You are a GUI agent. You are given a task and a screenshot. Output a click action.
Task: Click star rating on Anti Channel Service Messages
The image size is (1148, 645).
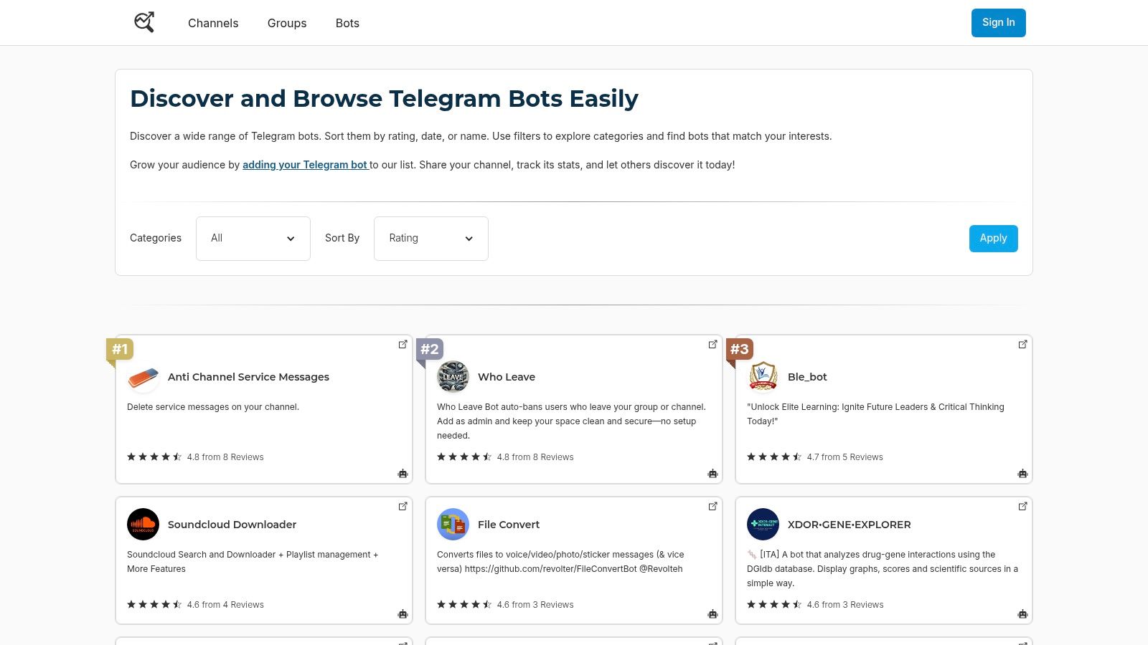pyautogui.click(x=154, y=457)
